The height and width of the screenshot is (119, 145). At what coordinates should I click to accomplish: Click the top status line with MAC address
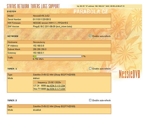coord(101,6)
